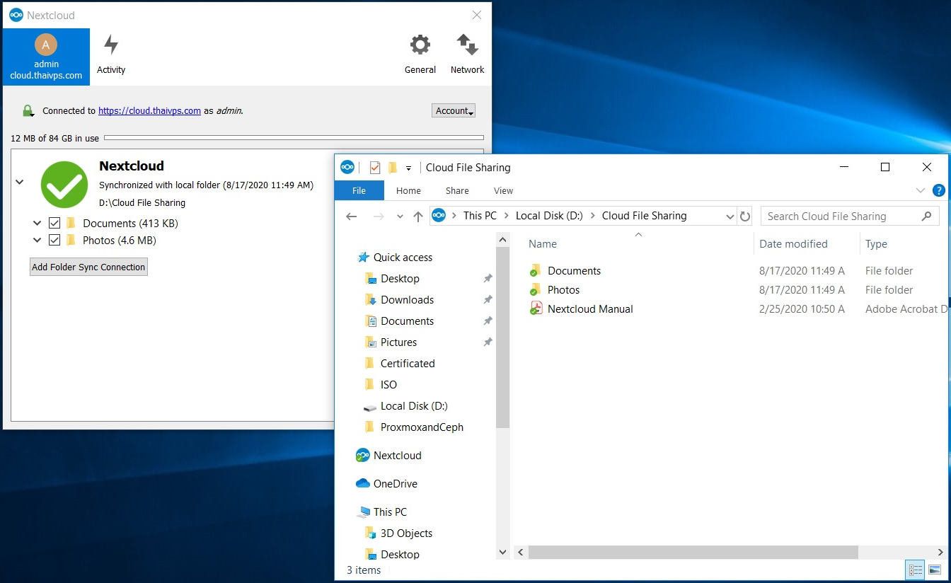
Task: Open Explorer help question mark icon
Action: coord(939,190)
